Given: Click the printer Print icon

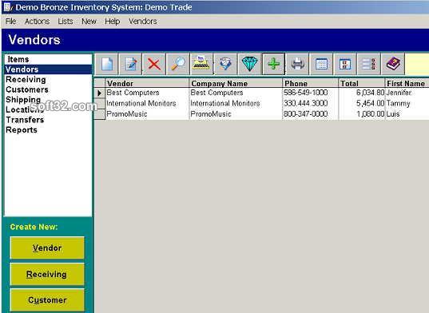Looking at the screenshot, I should [x=297, y=64].
